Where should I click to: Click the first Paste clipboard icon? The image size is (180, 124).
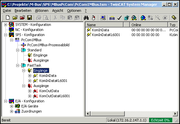coord(70,18)
